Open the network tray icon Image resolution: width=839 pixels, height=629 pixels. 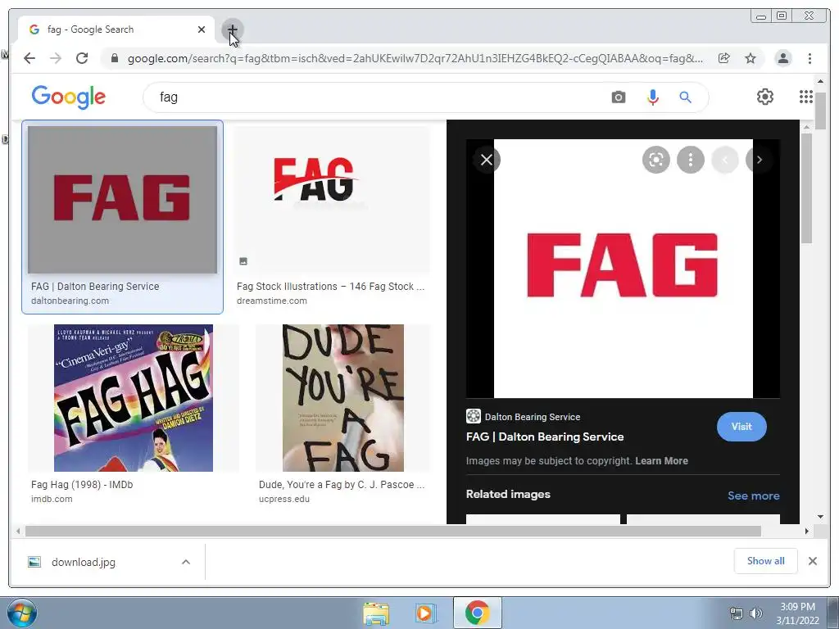737,613
